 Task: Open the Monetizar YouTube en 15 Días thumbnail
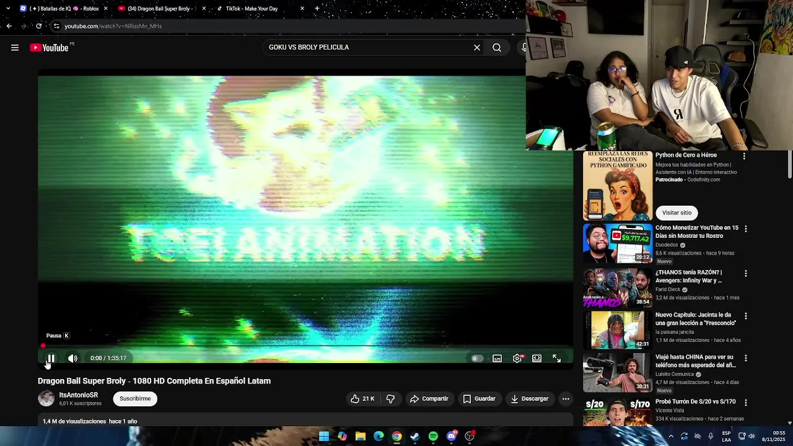click(618, 243)
